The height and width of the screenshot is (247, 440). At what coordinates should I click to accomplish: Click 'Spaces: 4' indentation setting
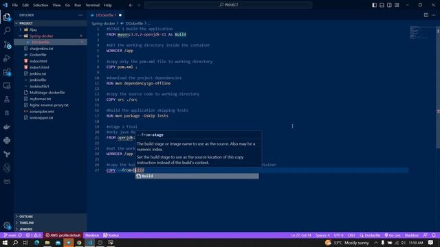[322, 235]
